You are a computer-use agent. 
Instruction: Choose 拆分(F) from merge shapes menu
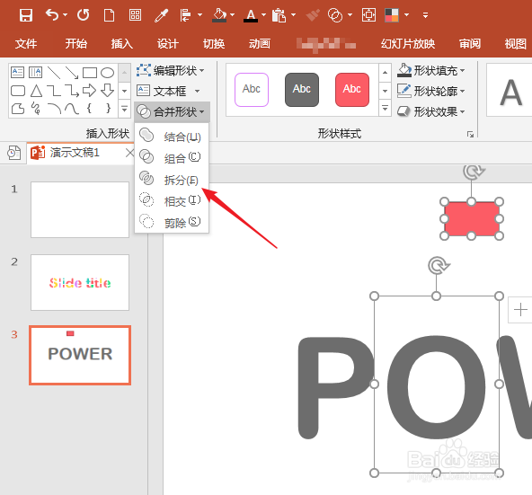tap(172, 179)
